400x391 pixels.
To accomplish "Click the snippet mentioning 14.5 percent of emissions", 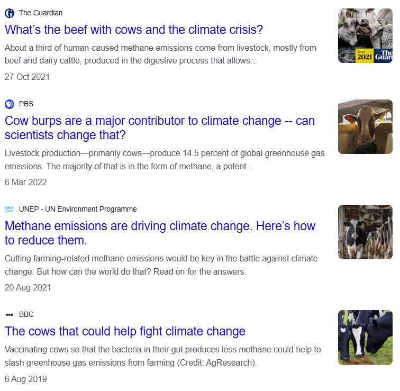I will pos(165,159).
